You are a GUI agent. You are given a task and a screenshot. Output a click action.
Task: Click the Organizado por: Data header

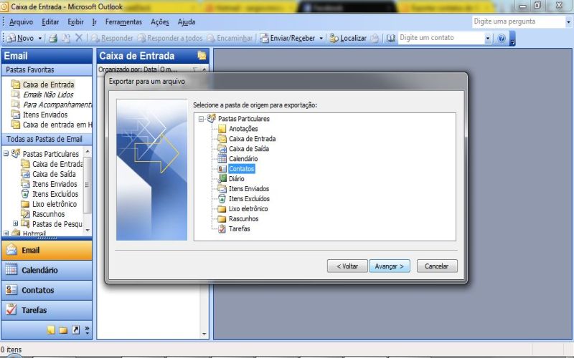[128, 69]
